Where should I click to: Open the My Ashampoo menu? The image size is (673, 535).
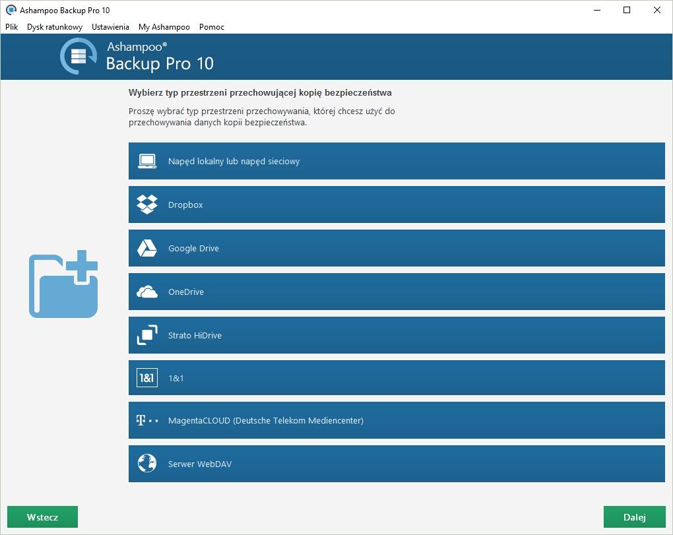(x=164, y=26)
